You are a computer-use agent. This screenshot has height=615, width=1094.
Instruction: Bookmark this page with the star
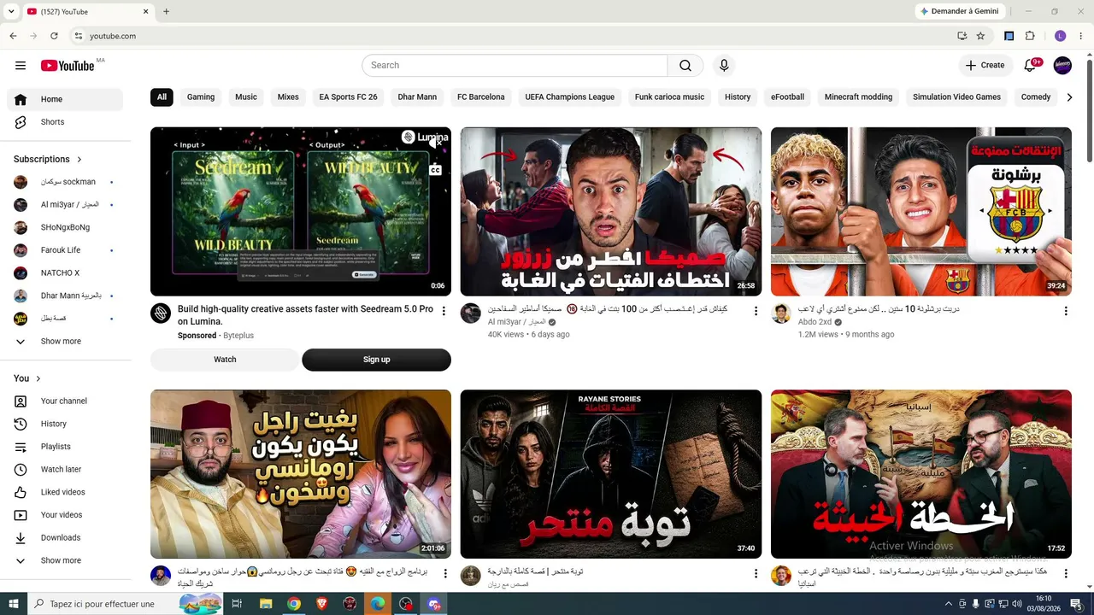click(980, 36)
